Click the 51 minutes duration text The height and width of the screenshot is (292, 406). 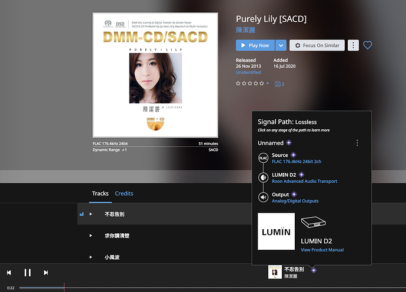(208, 143)
